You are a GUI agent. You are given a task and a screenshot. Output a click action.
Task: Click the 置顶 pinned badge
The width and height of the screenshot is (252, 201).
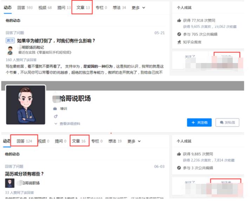10,41
